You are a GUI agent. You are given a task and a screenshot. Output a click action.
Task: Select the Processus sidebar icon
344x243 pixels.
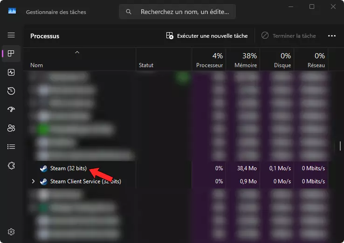pyautogui.click(x=11, y=53)
